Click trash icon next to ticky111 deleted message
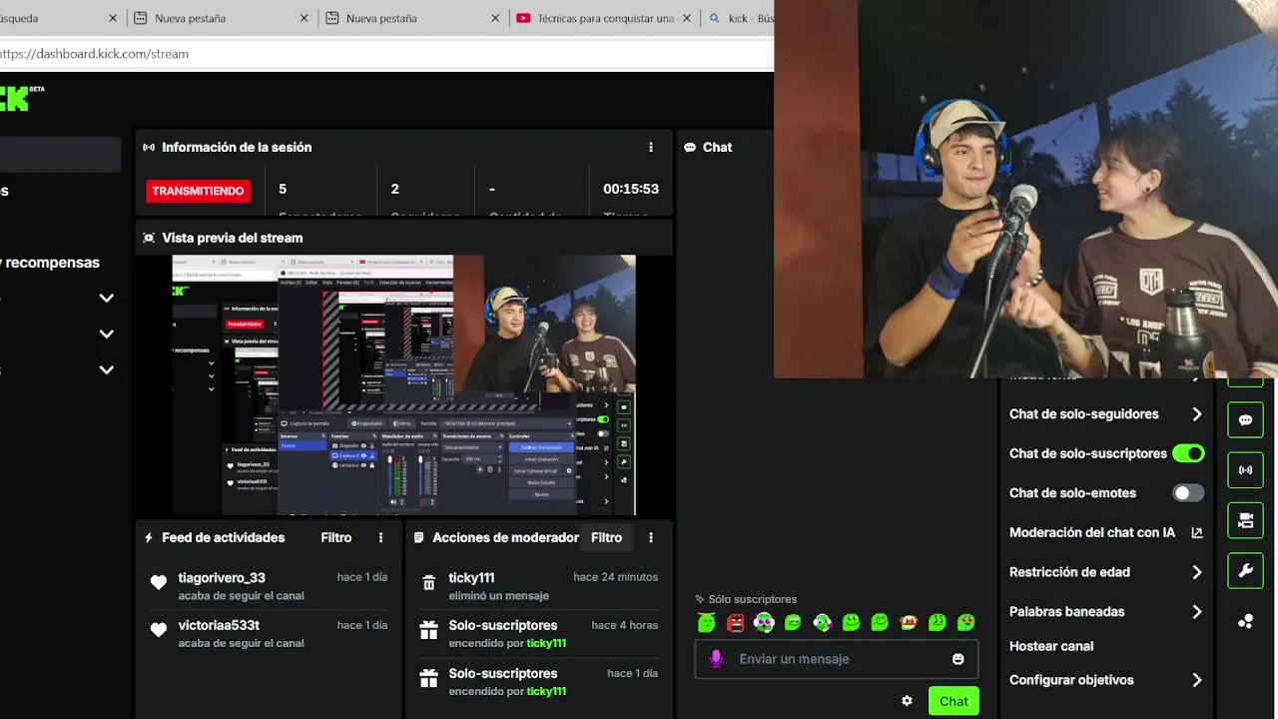Screen dimensions: 1278x719 [428, 583]
